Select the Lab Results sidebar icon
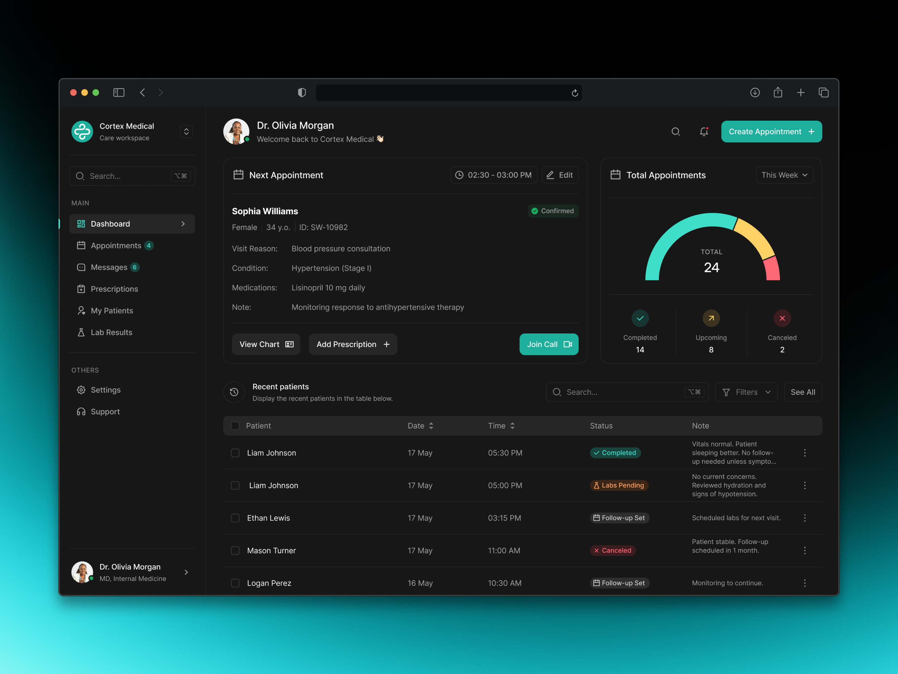Screen dimensions: 898x674 81,332
